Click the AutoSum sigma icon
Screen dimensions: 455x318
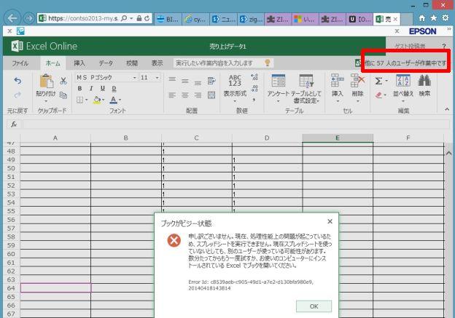[x=378, y=81]
